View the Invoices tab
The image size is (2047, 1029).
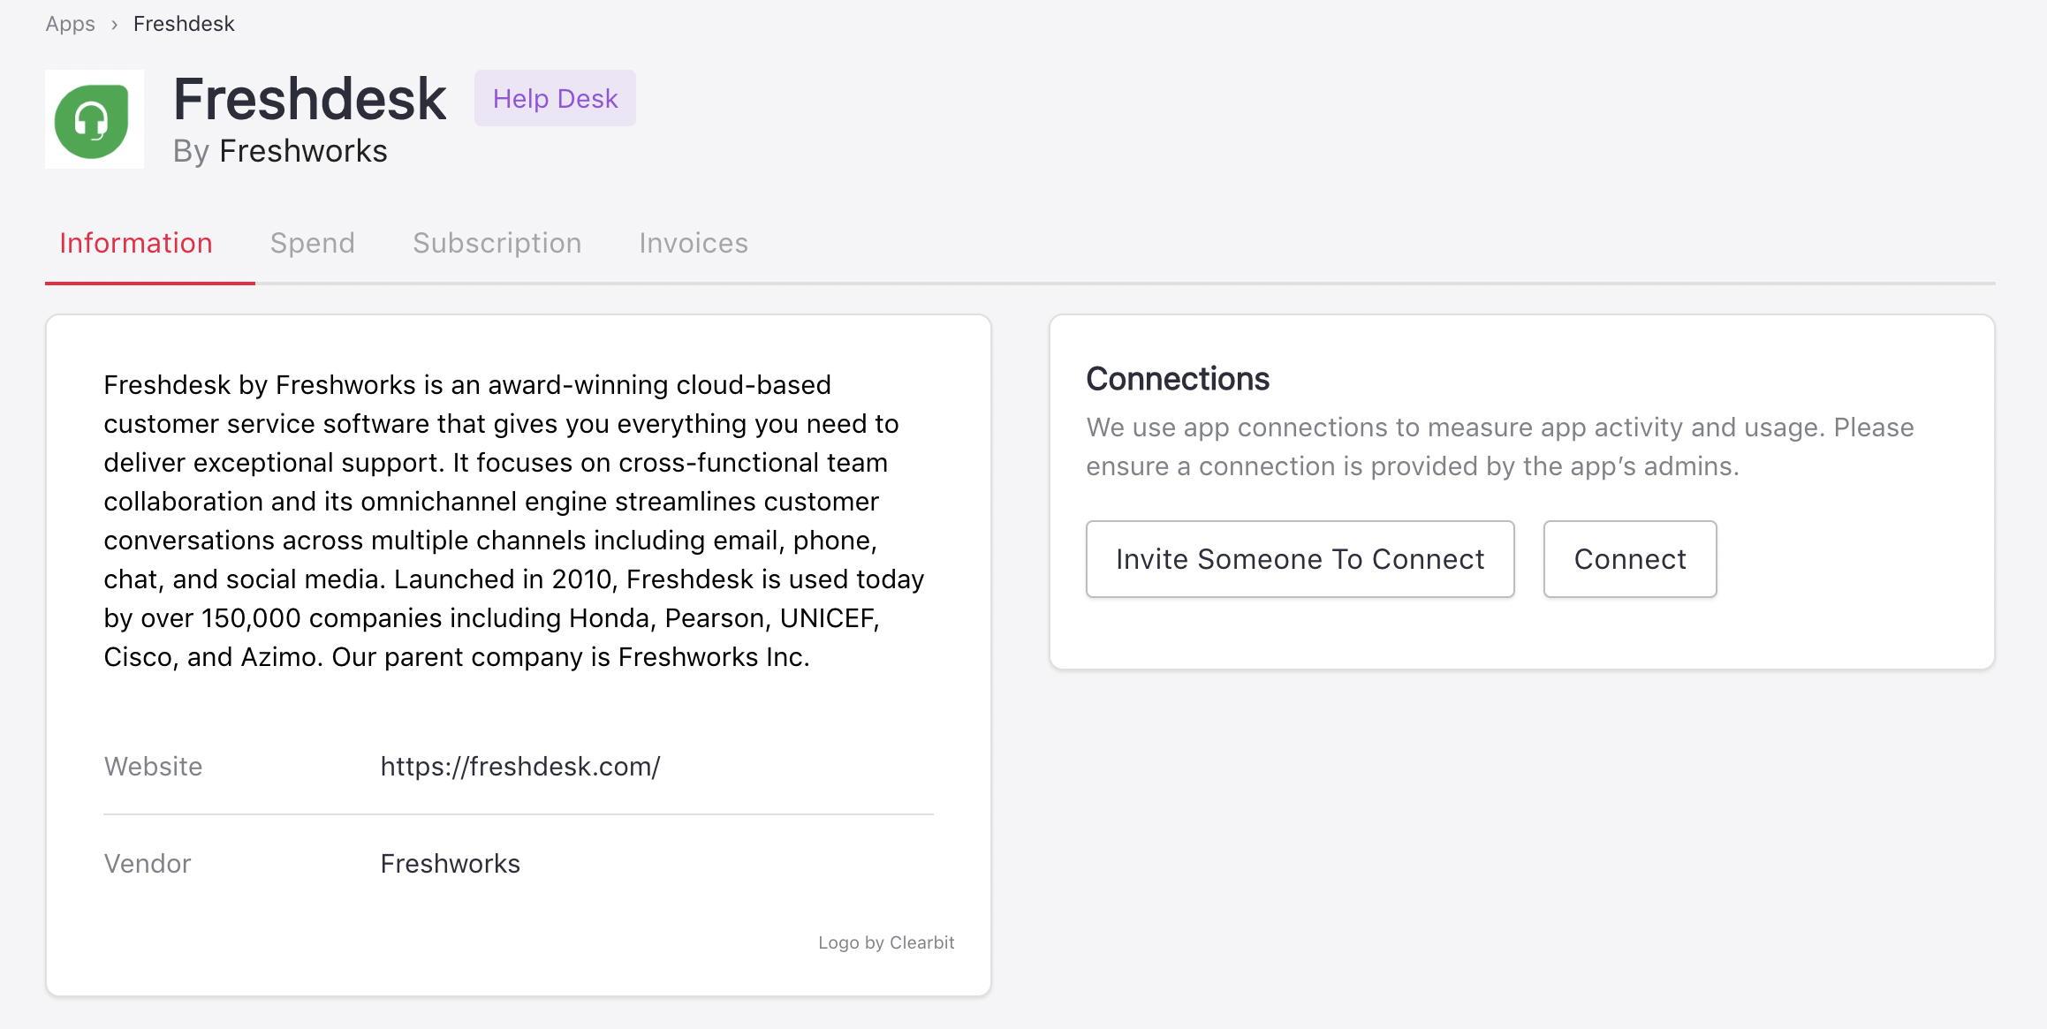[694, 243]
